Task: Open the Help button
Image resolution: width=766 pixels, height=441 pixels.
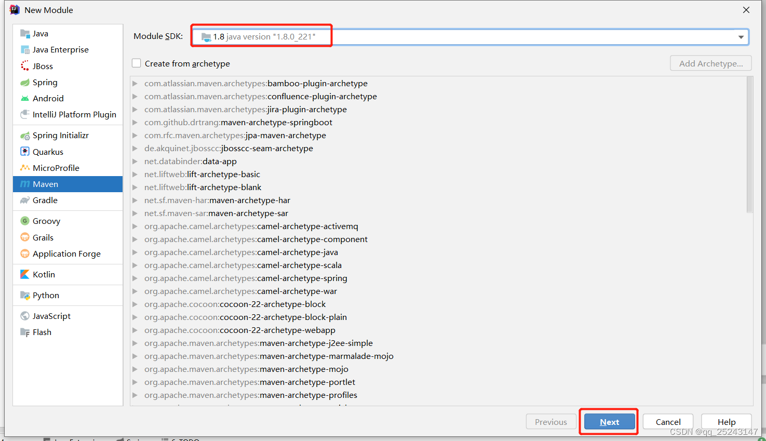Action: click(x=727, y=422)
